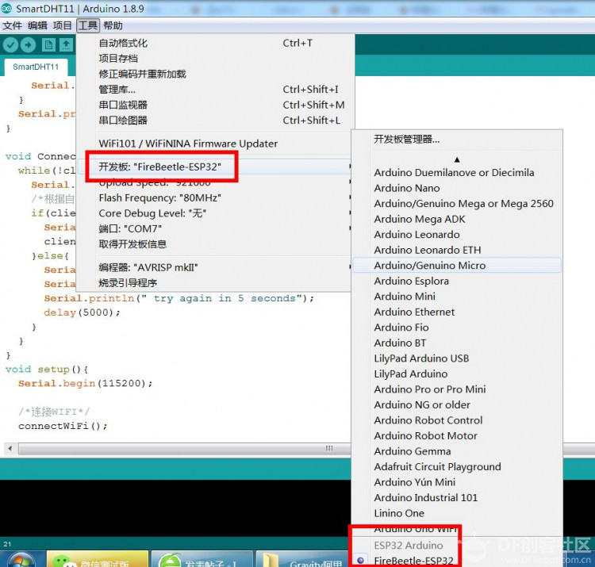
Task: Choose 自动格式化 from Tools menu
Action: (216, 43)
